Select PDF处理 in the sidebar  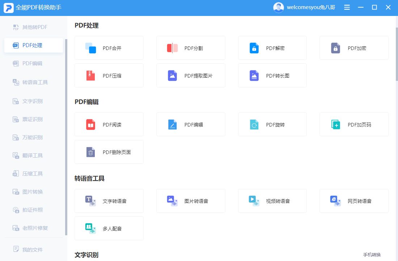coord(34,45)
